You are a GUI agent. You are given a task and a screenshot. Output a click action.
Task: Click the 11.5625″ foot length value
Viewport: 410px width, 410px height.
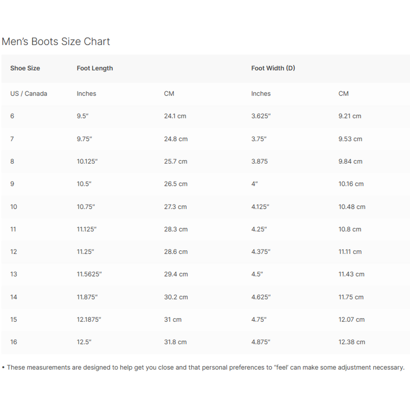89,274
